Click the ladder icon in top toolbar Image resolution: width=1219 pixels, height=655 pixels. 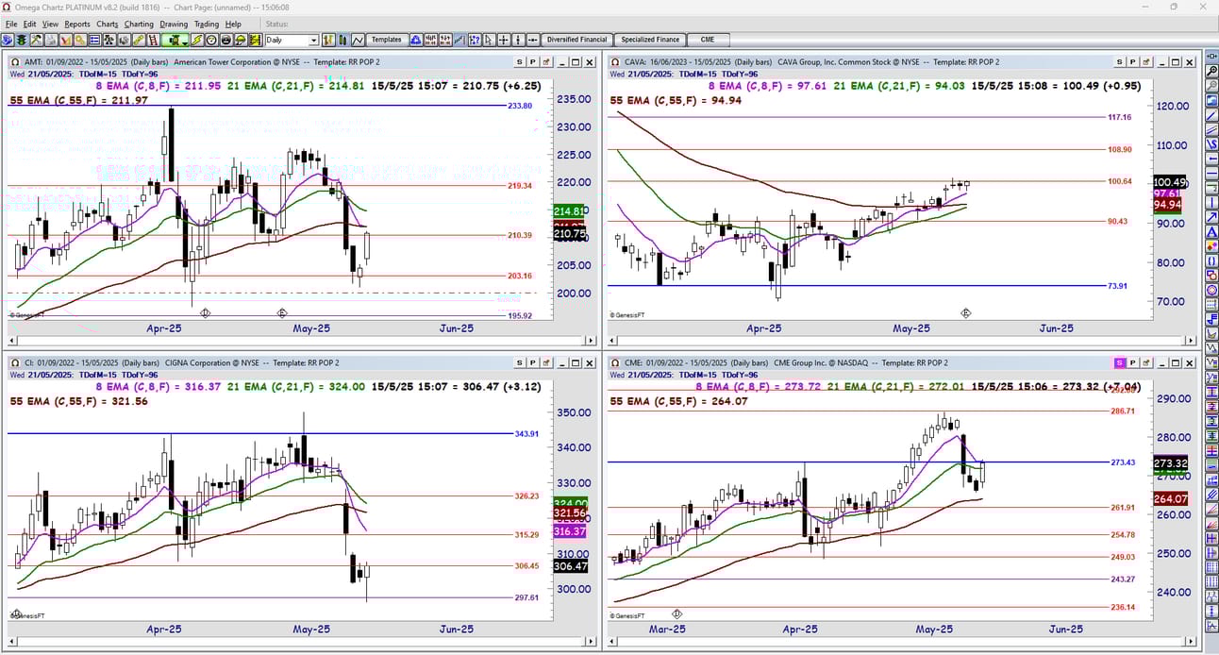(153, 40)
